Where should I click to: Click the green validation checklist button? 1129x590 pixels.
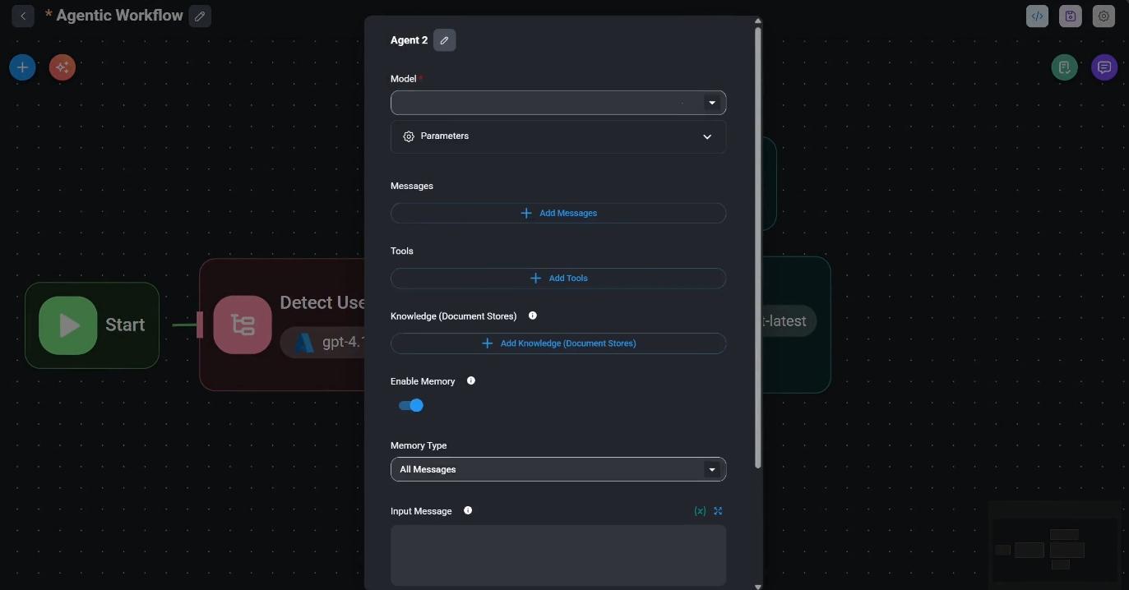pyautogui.click(x=1064, y=67)
